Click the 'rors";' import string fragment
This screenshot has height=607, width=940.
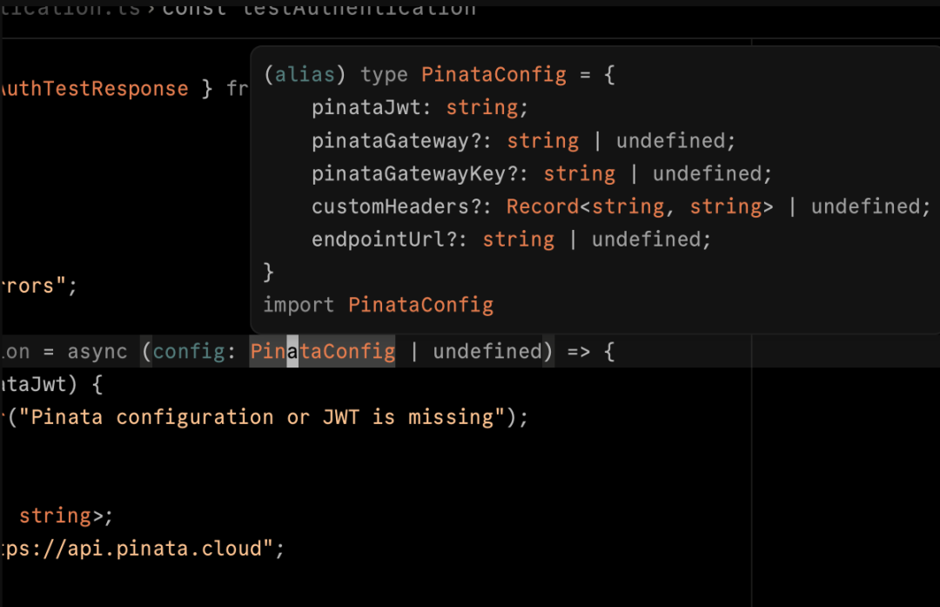(38, 287)
